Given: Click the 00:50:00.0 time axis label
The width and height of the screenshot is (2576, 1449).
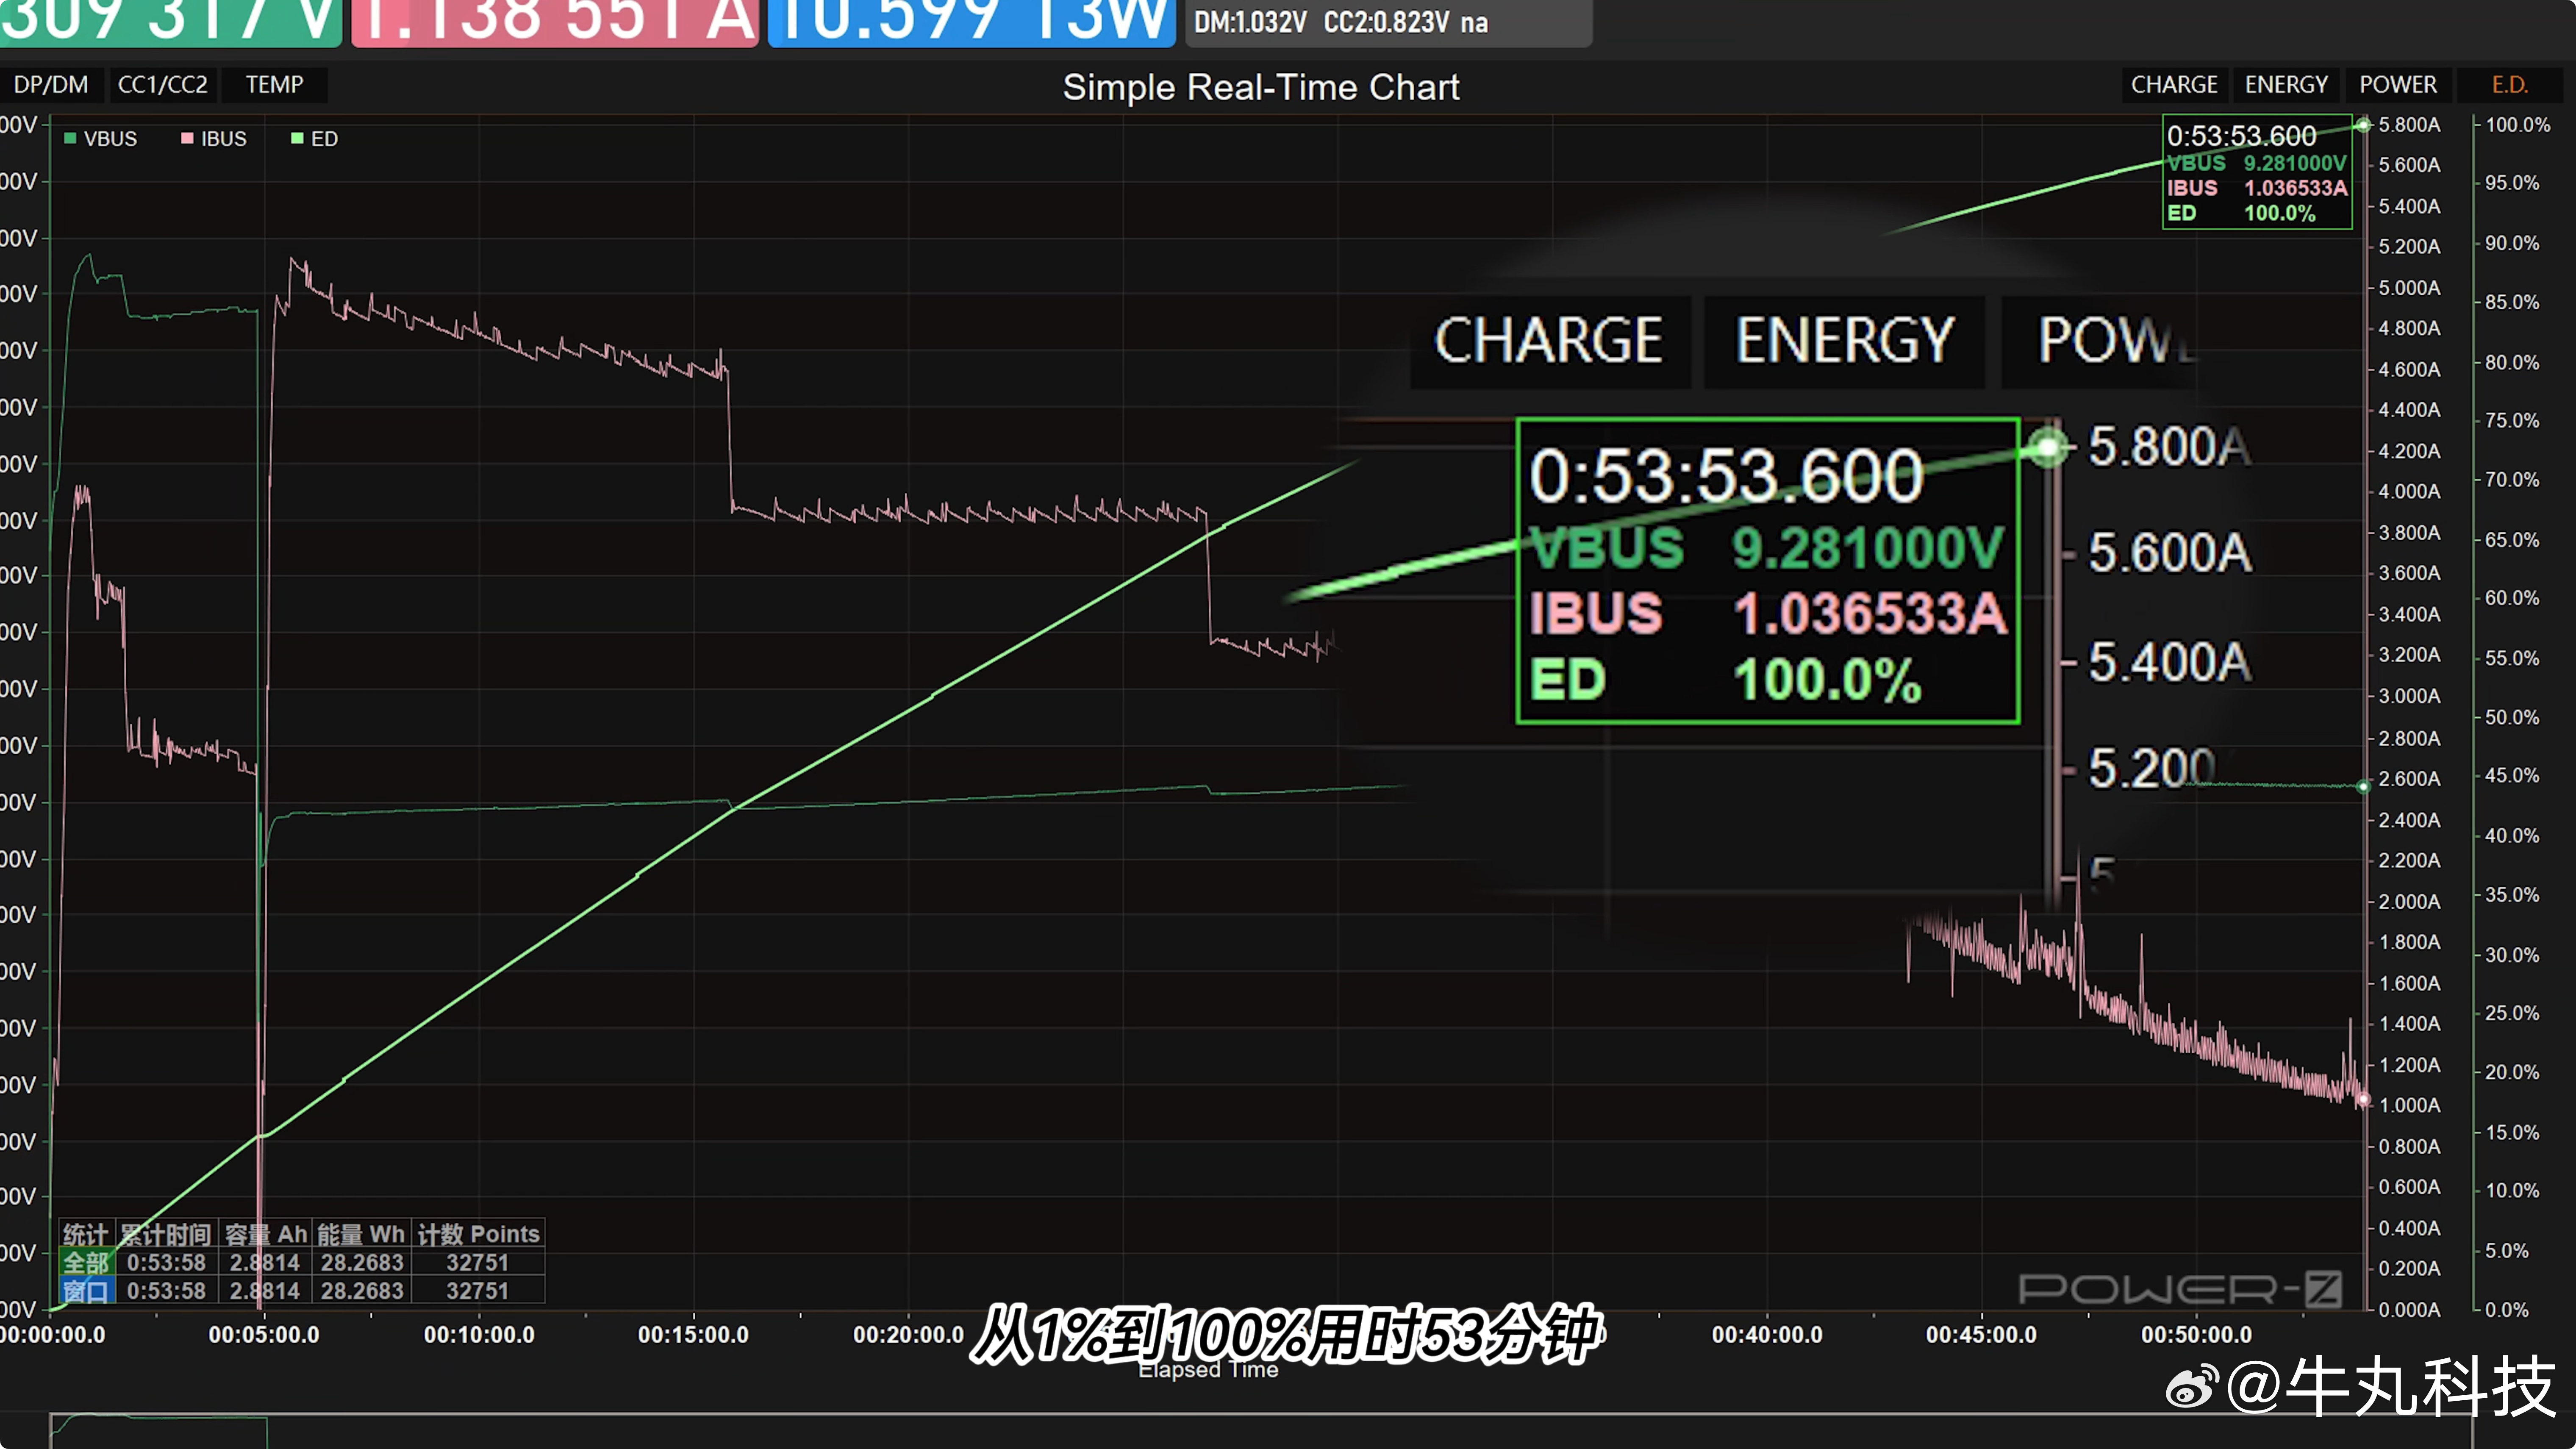Looking at the screenshot, I should (2196, 1335).
